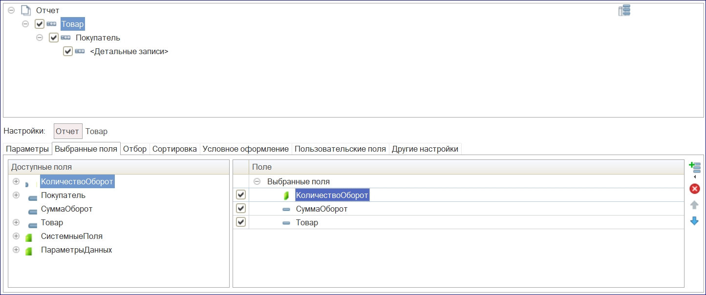Open the dropdown arrow under add icon
The width and height of the screenshot is (706, 295).
coord(695,177)
